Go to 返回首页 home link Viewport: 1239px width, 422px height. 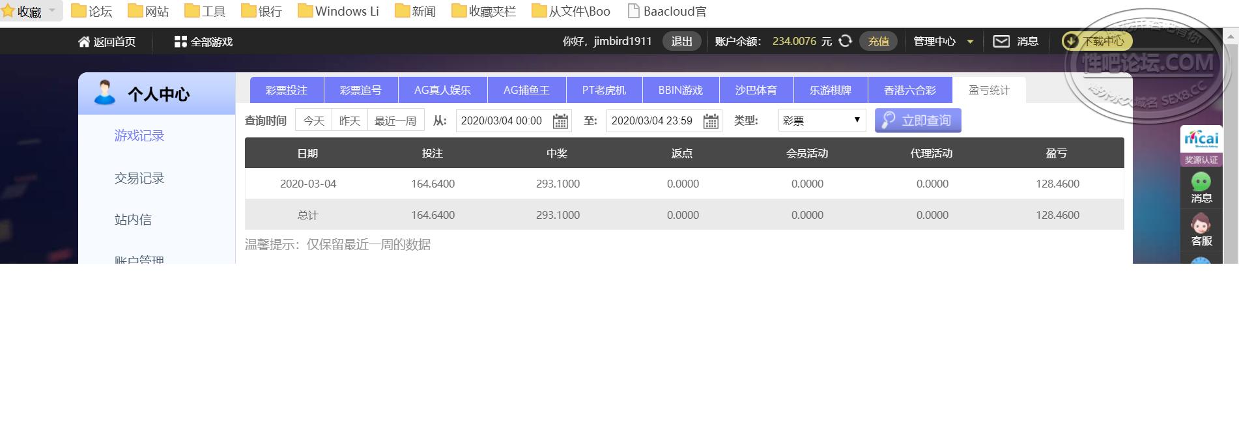107,42
